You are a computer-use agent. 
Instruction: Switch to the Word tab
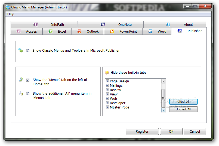[x=157, y=32]
